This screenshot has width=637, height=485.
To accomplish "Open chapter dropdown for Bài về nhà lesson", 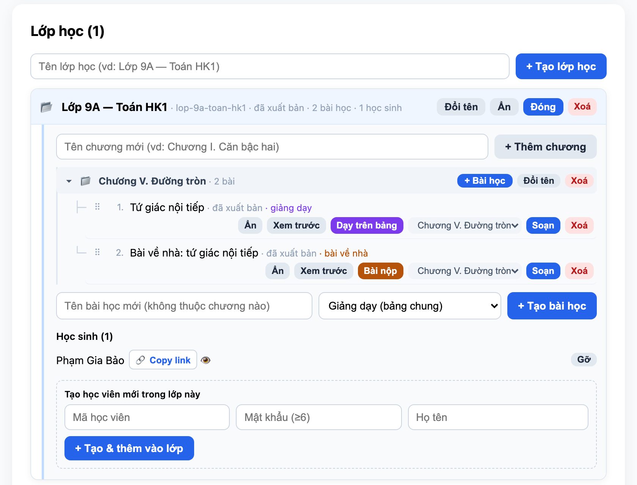I will (x=465, y=271).
